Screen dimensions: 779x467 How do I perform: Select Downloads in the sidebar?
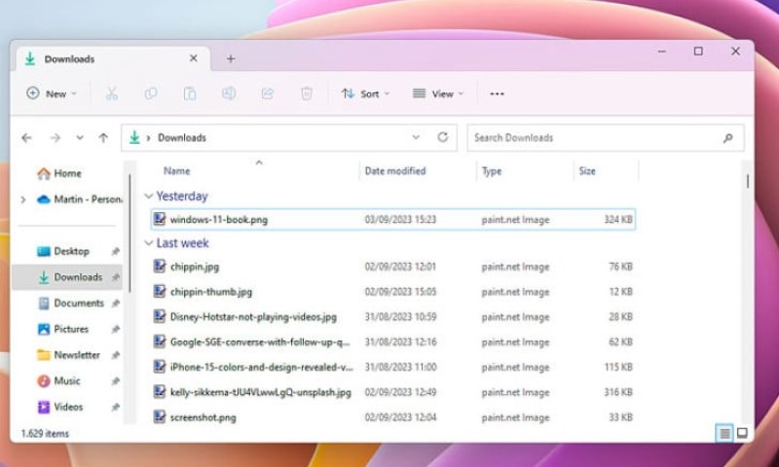coord(66,277)
